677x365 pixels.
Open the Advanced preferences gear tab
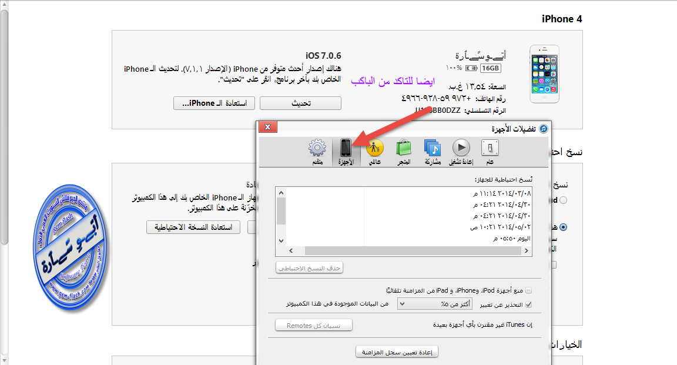click(317, 152)
